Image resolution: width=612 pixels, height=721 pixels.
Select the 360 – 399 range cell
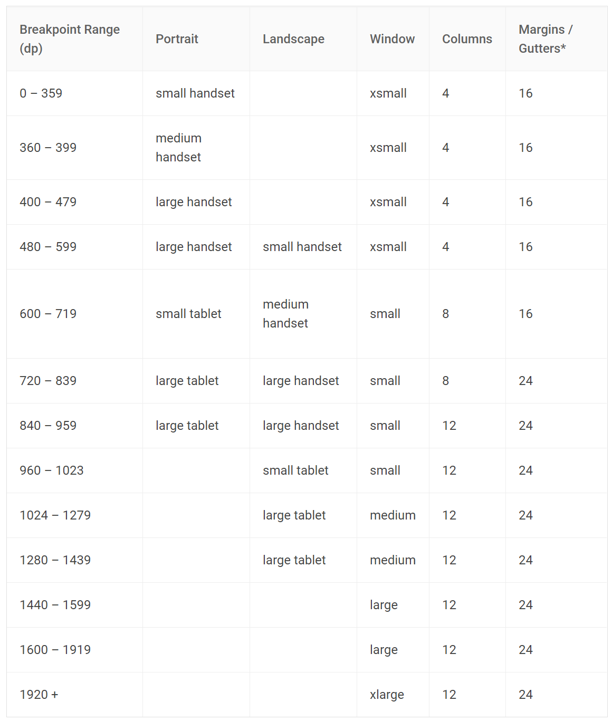point(74,148)
